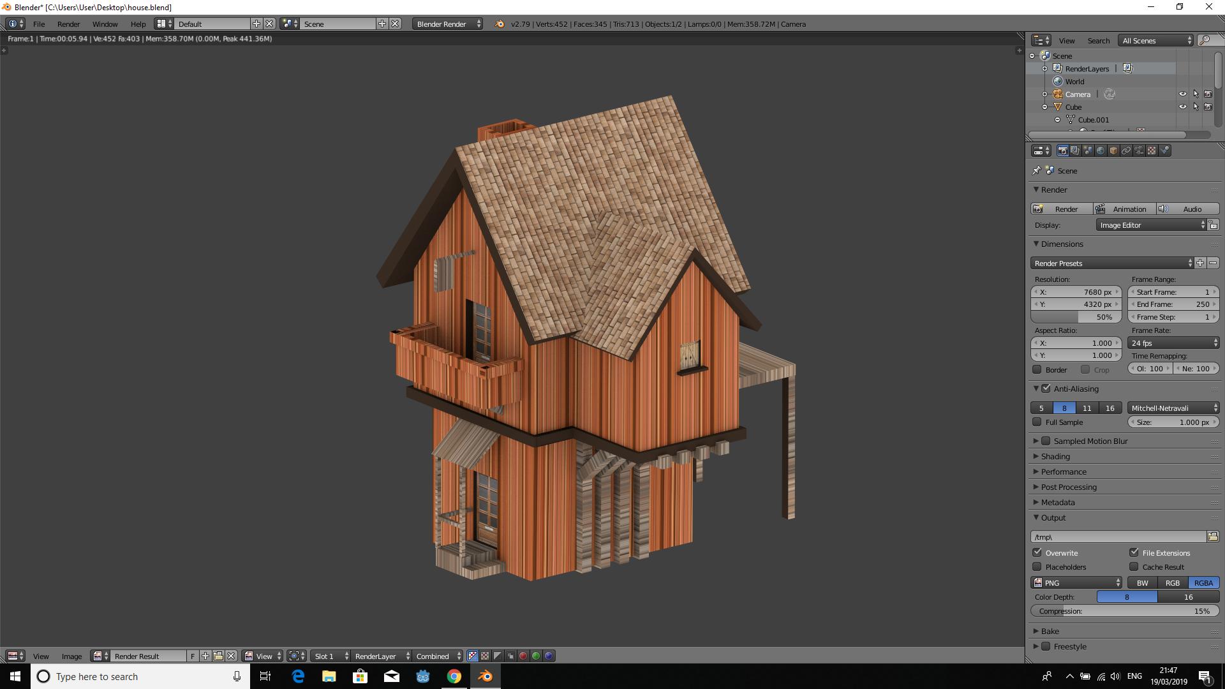Pin the properties context with pin icon
Screen dimensions: 1225x689
1036,170
